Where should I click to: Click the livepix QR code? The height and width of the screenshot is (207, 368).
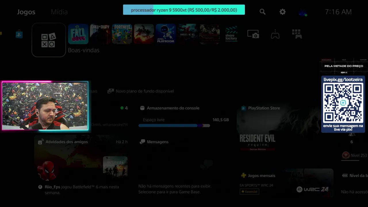[x=343, y=103]
